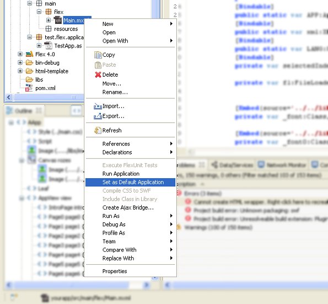Expand the Flex 4.0 library node
Viewport: 328px width, 304px height.
tap(20, 54)
